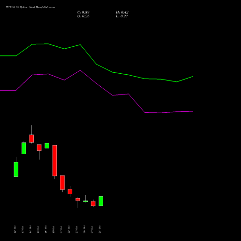
Task: Click the high value H: 0.42
Action: coord(122,13)
